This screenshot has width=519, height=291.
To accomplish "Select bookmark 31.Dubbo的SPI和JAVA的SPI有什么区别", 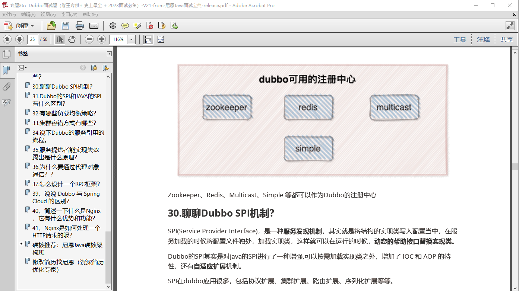I will [67, 100].
